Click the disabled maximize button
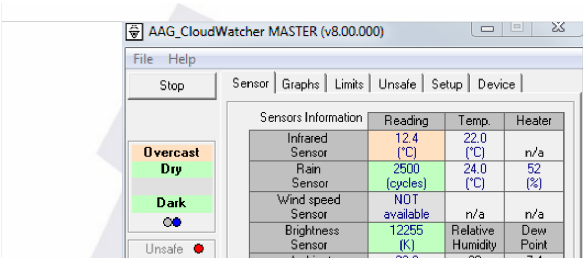583x258 pixels. pos(517,28)
